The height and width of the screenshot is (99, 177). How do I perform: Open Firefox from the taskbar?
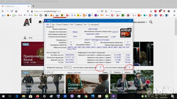(x=38, y=96)
